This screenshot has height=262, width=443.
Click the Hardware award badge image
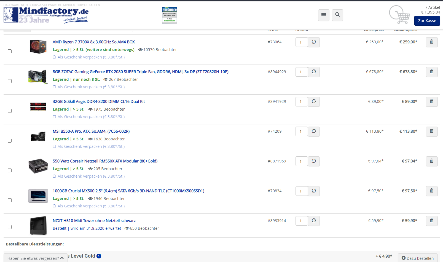click(170, 15)
